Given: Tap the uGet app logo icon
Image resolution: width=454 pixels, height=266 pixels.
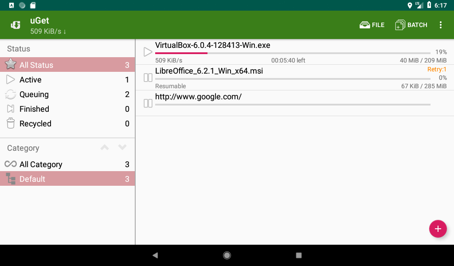Looking at the screenshot, I should click(x=16, y=25).
